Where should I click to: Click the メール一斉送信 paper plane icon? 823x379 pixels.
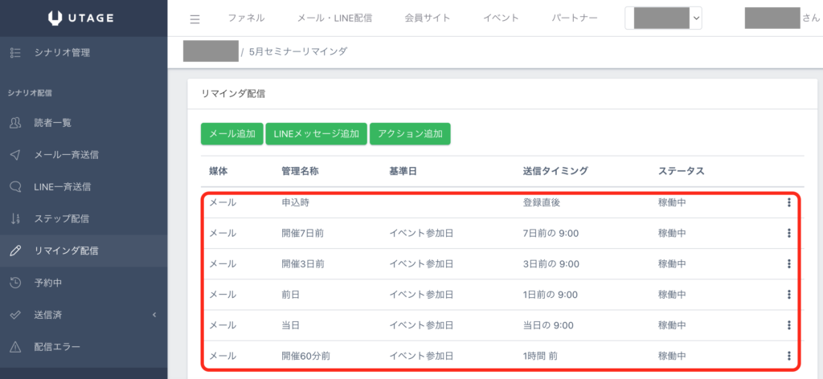pyautogui.click(x=14, y=155)
